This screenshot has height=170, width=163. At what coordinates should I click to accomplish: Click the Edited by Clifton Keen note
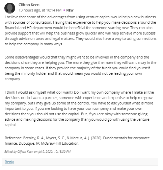tap(37, 152)
